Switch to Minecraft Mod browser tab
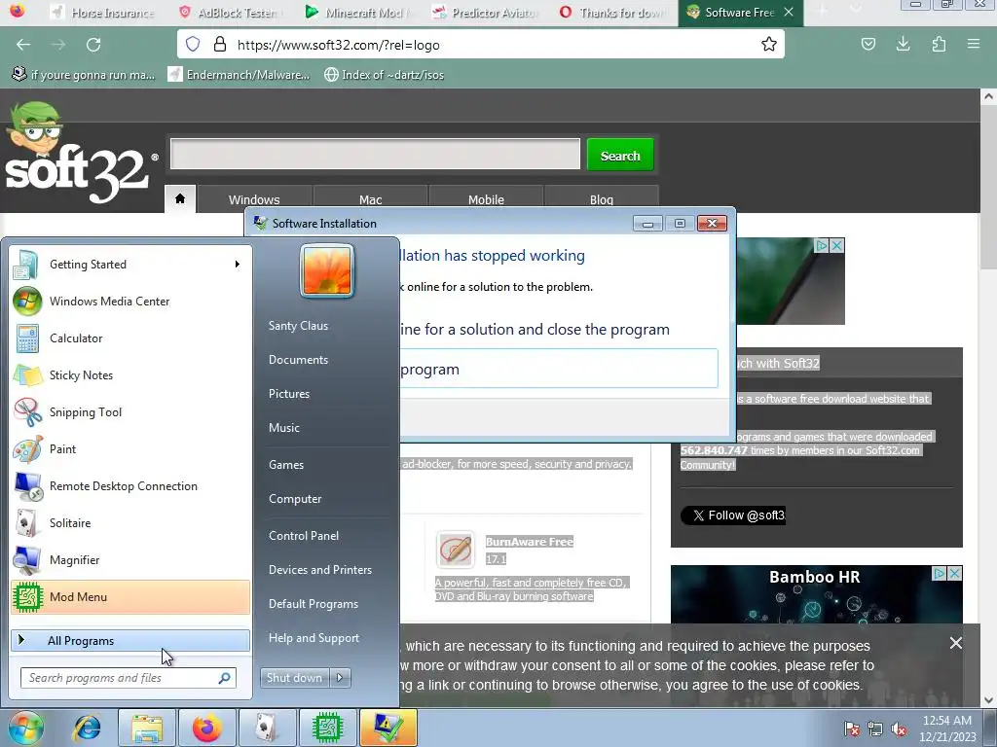The image size is (997, 747). [x=357, y=12]
